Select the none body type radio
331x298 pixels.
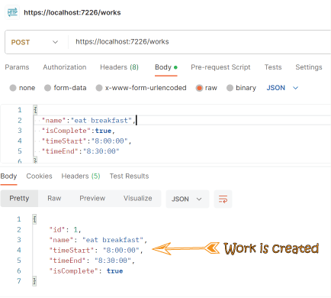pos(13,88)
